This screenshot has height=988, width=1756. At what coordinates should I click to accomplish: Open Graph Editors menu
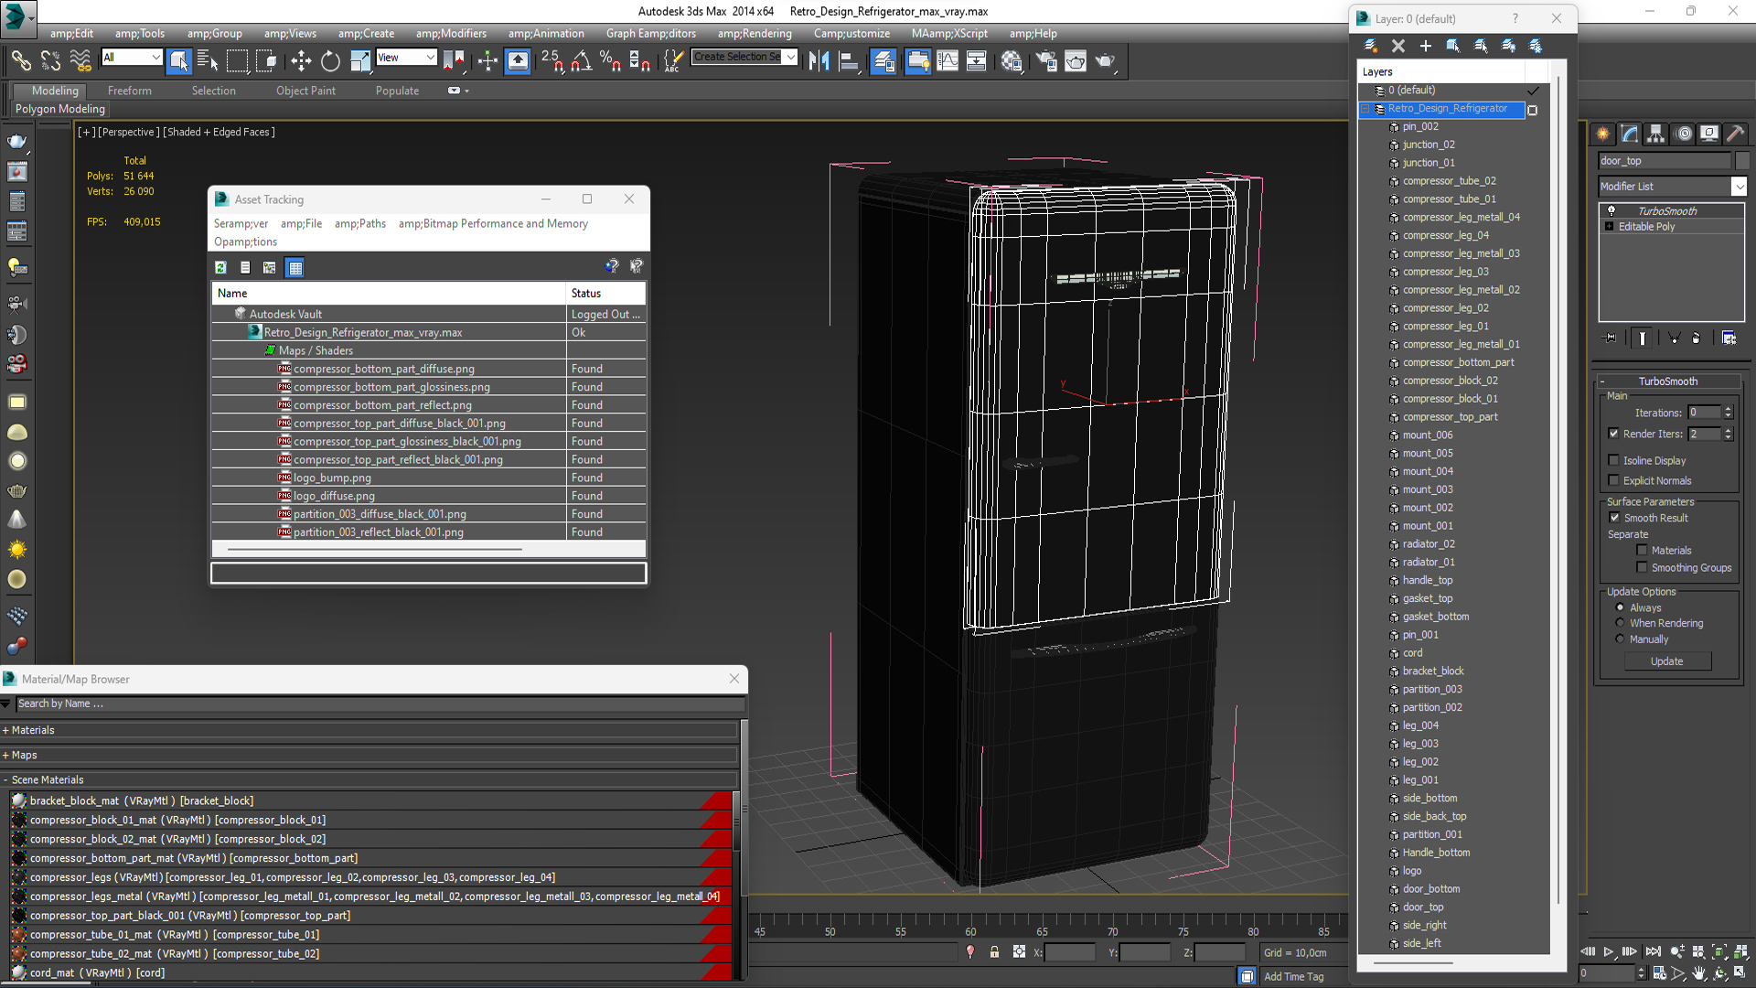click(x=650, y=34)
